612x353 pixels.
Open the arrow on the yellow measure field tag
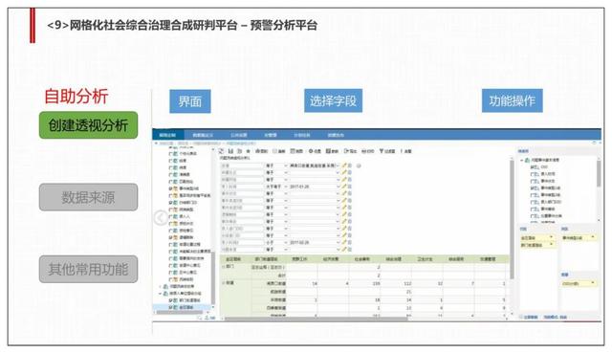tap(593, 283)
